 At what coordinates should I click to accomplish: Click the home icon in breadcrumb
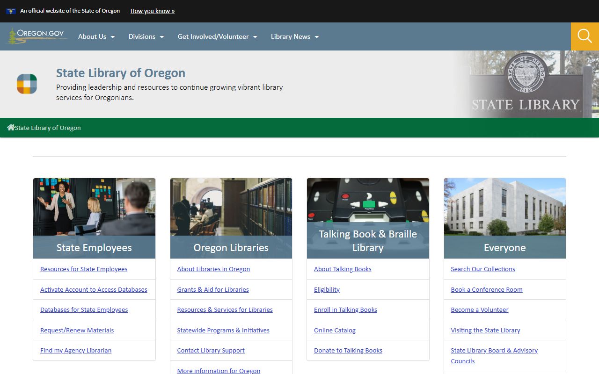click(11, 127)
